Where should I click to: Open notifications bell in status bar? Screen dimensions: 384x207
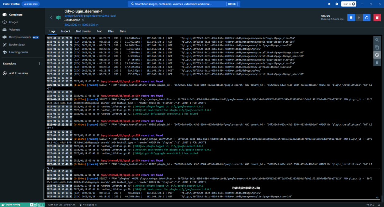pos(379,205)
